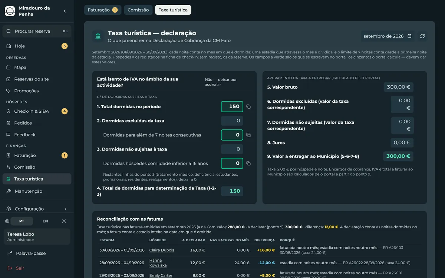The width and height of the screenshot is (445, 278).
Task: Copy the total dormidas value 150
Action: (x=248, y=107)
